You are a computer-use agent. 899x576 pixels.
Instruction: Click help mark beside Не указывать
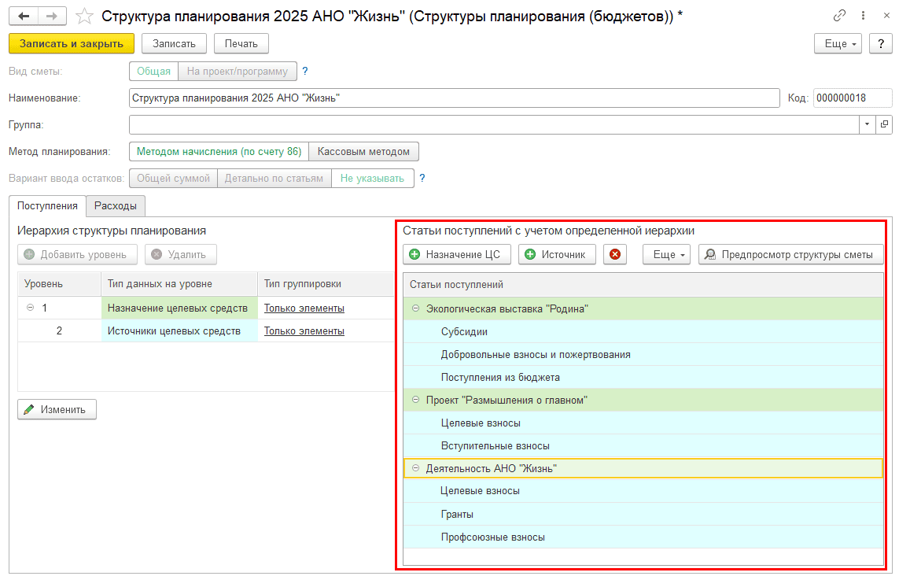422,178
